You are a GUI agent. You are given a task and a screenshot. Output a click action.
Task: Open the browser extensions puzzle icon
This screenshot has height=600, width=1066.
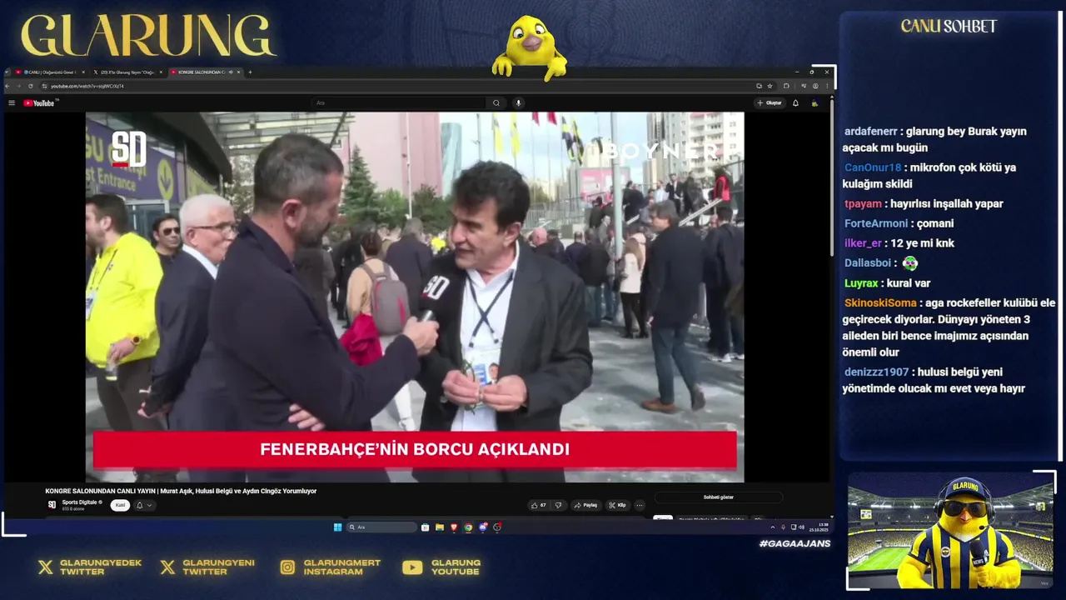click(786, 86)
